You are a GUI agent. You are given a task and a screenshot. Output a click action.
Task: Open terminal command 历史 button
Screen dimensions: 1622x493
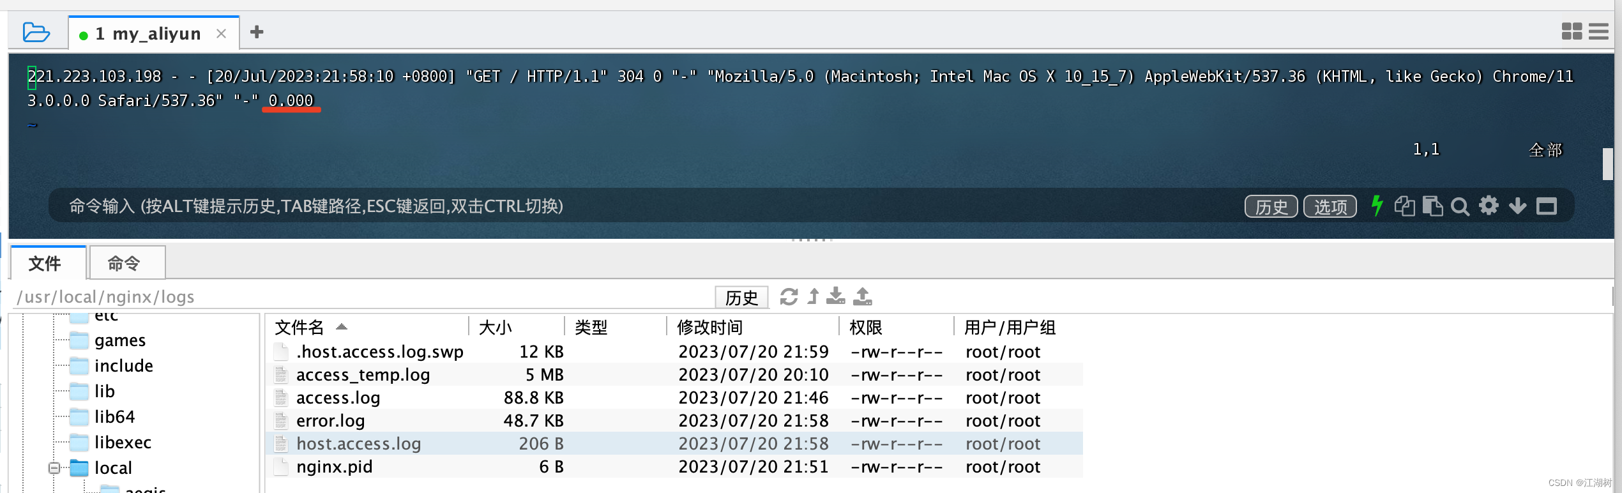(1271, 207)
